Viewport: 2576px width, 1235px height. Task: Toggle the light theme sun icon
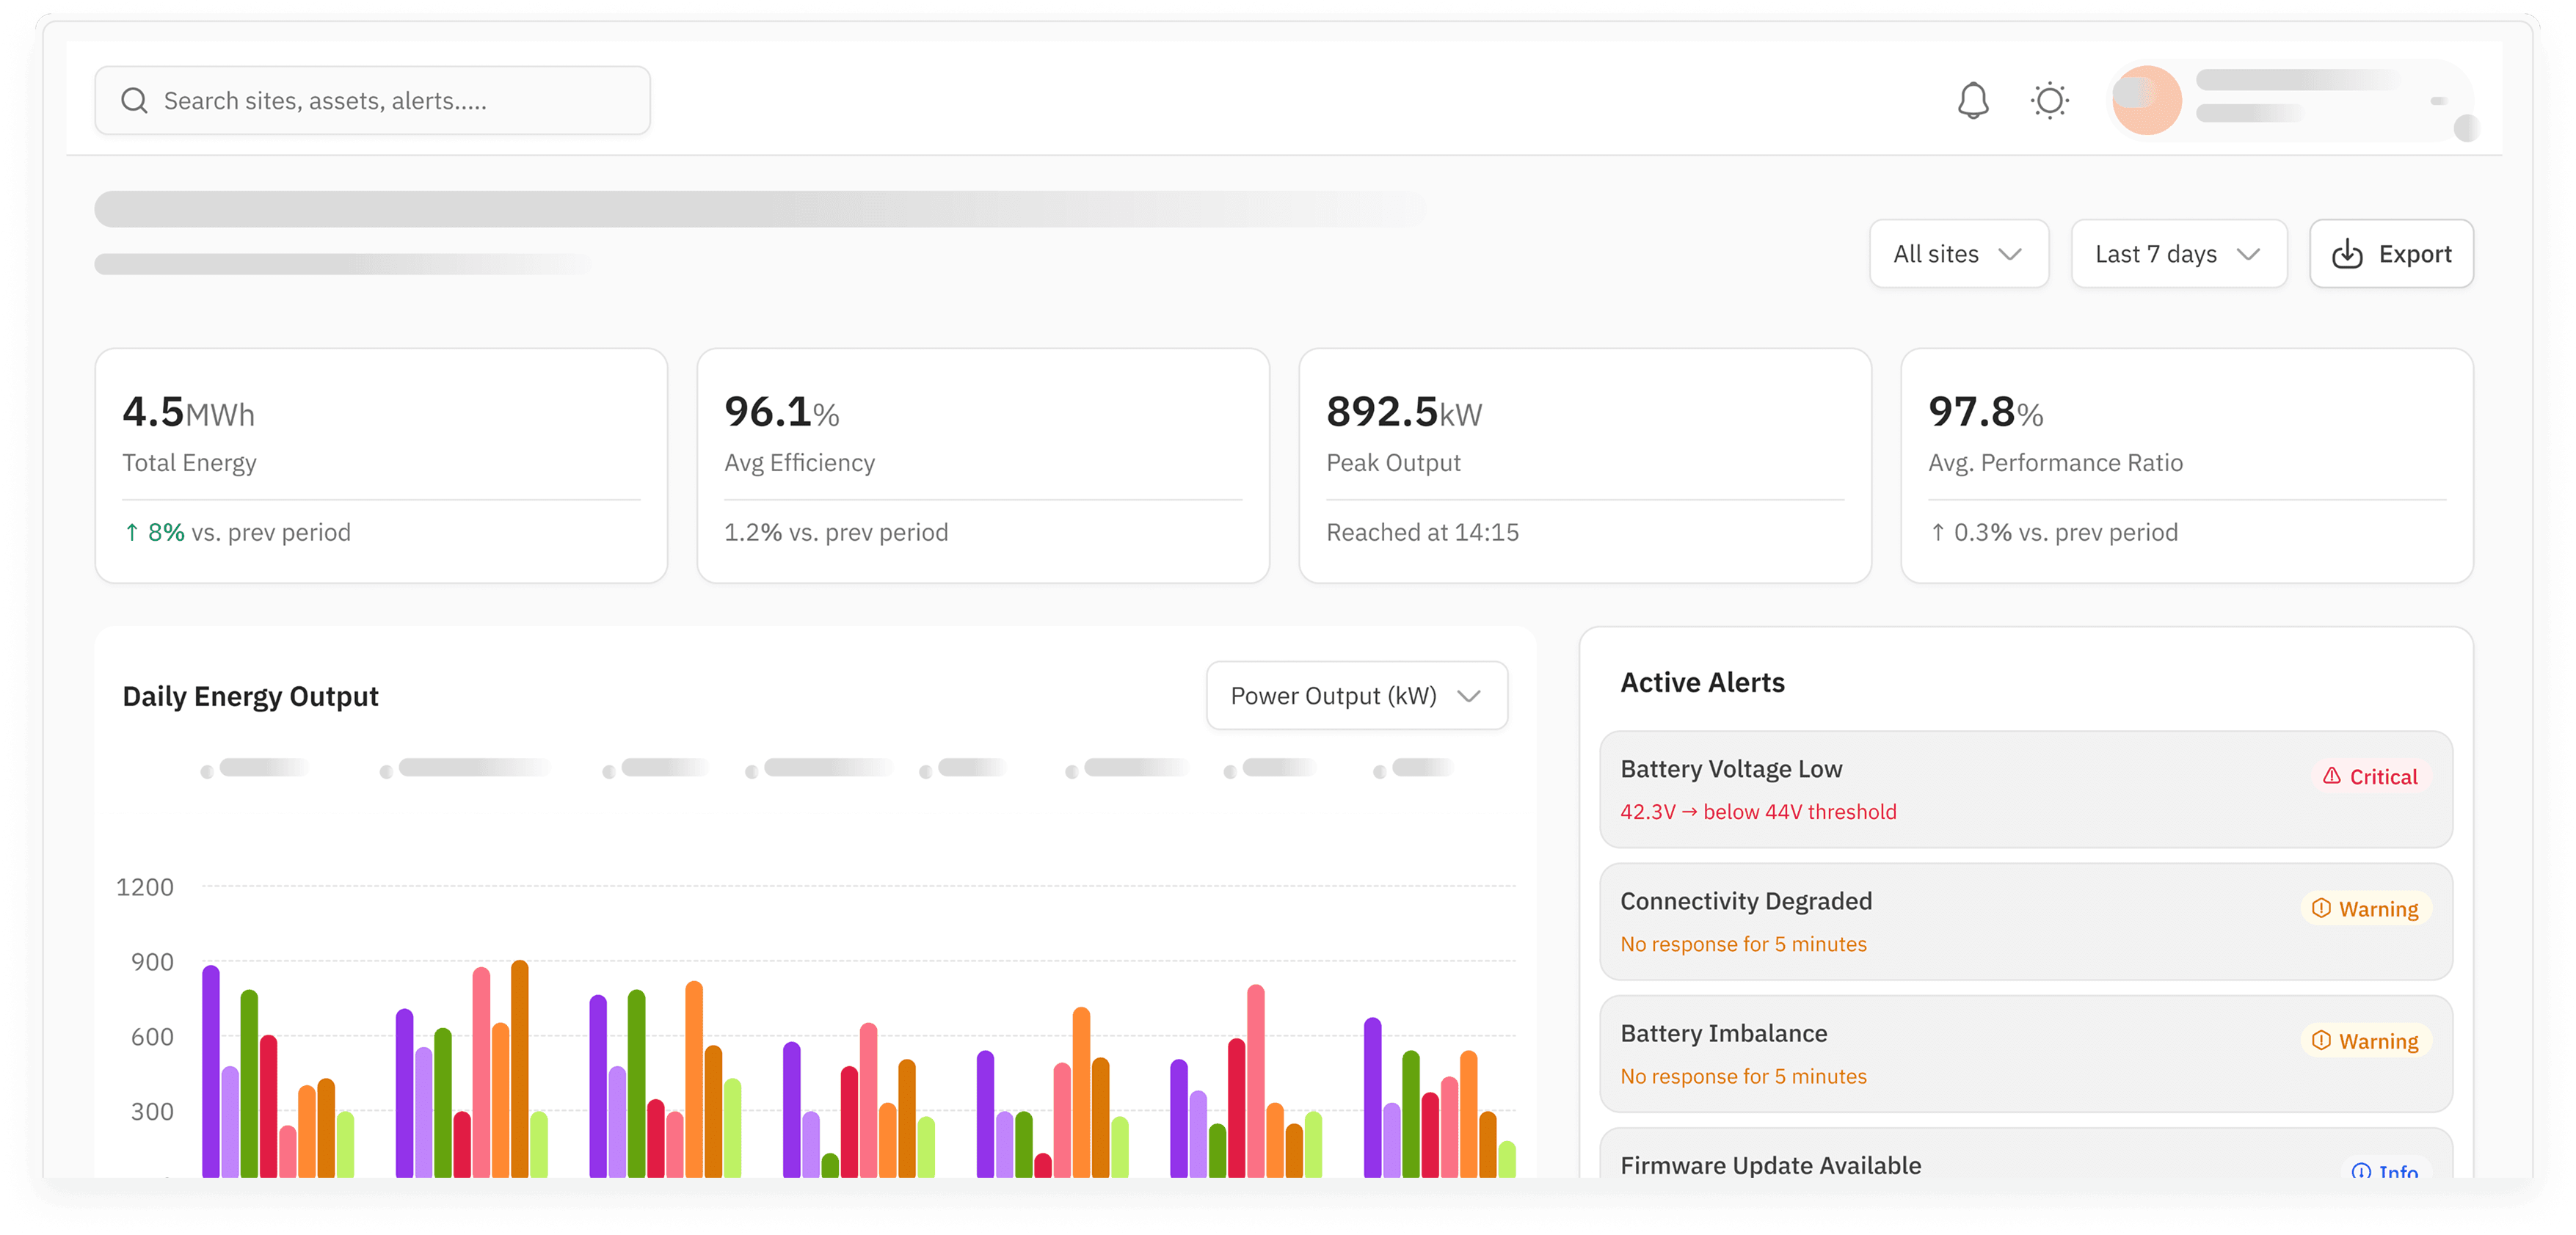[2049, 100]
